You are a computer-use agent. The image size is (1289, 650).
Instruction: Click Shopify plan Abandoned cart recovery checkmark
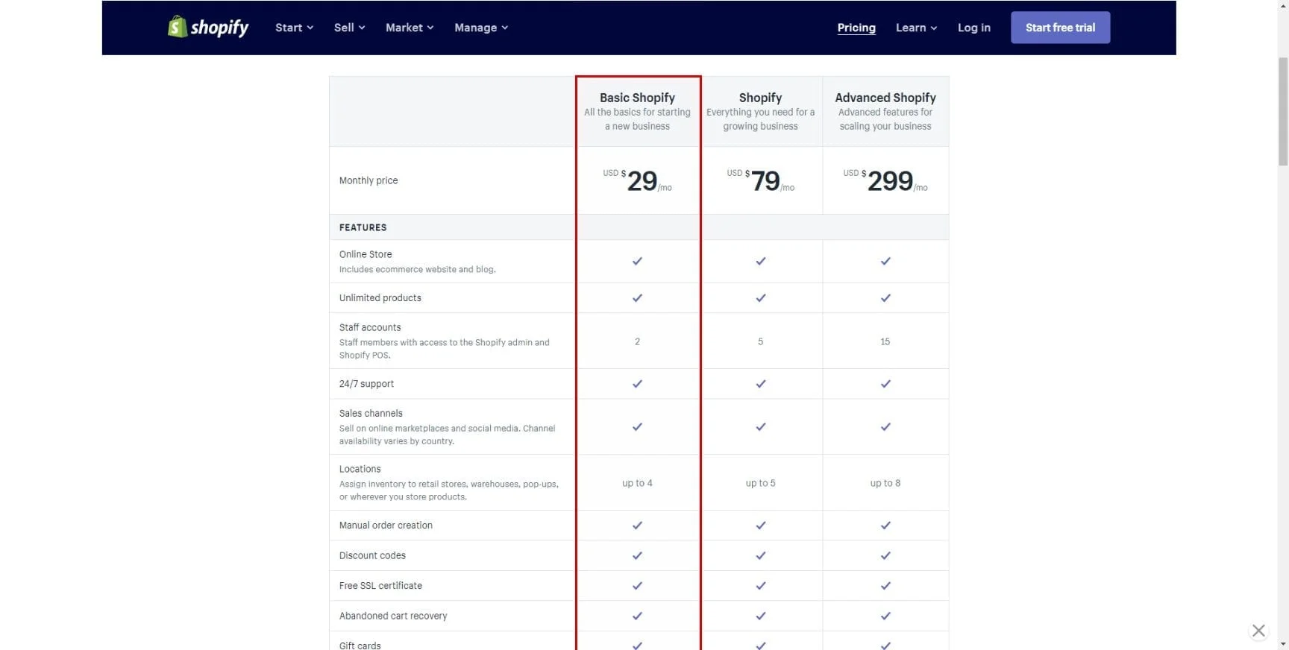coord(760,616)
